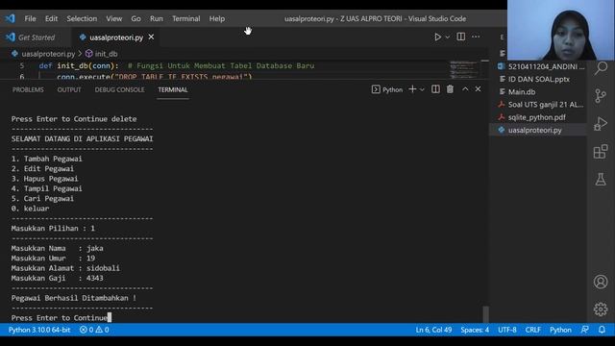Image resolution: width=615 pixels, height=346 pixels.
Task: Click the line number 5 gutter
Action: tap(22, 65)
